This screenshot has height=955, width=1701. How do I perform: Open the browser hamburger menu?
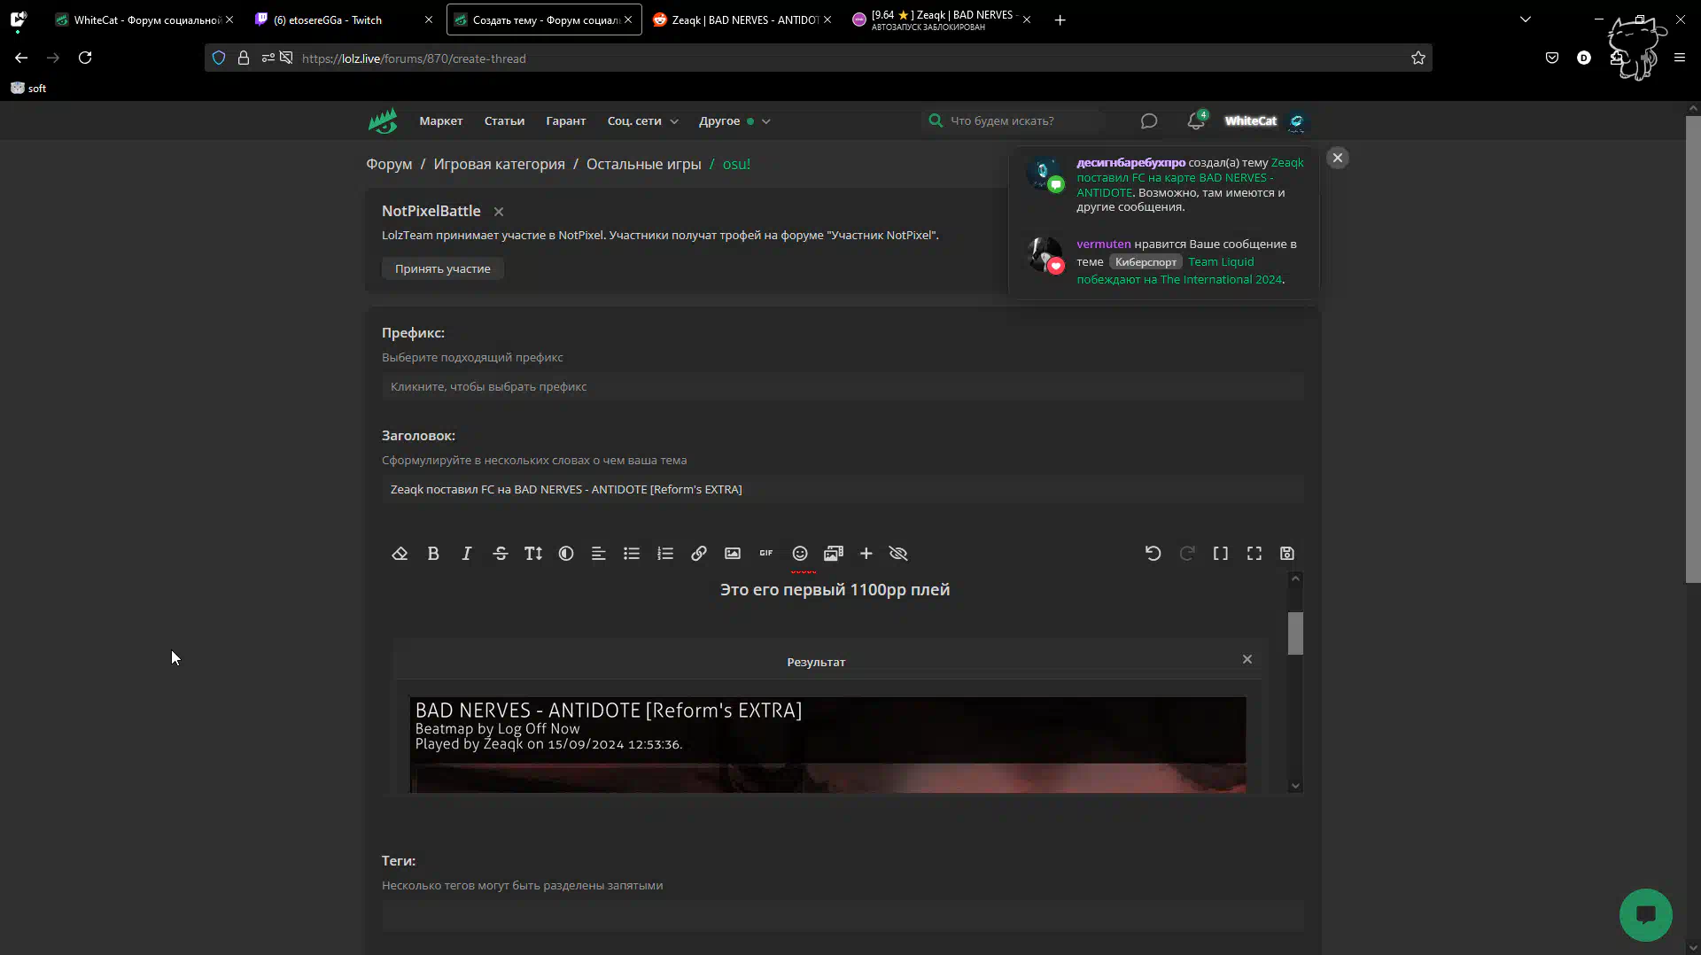1680,58
